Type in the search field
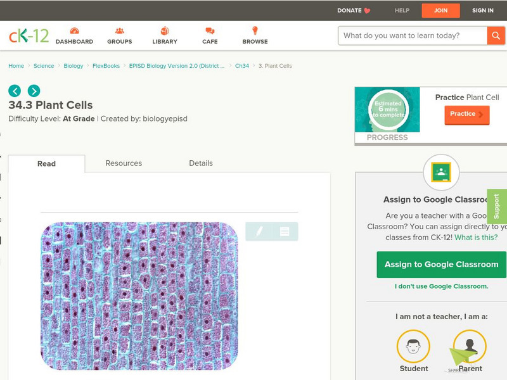The height and width of the screenshot is (380, 507). pos(412,35)
